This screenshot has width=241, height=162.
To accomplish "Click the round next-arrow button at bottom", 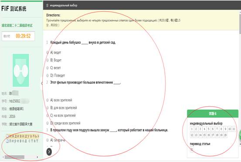I will point(49,152).
